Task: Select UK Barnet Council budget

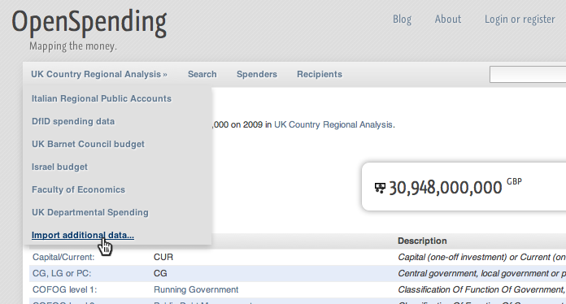Action: click(x=88, y=144)
